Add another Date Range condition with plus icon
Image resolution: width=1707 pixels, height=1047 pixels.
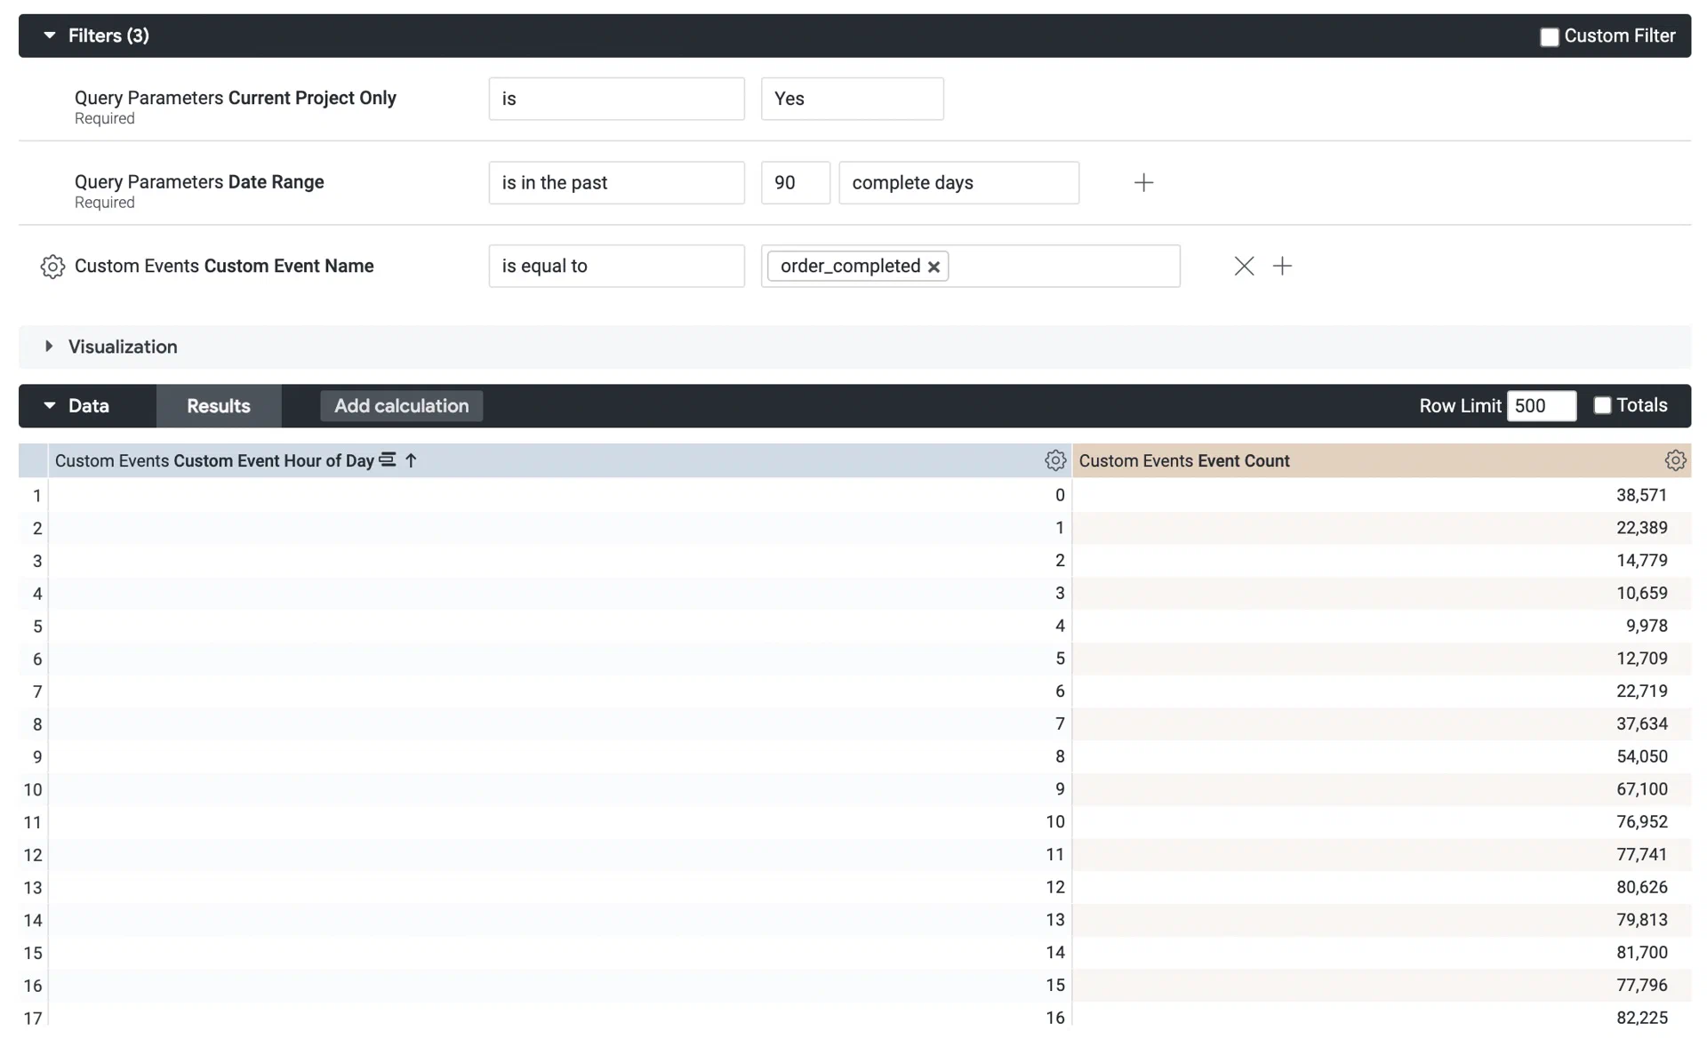(1143, 182)
